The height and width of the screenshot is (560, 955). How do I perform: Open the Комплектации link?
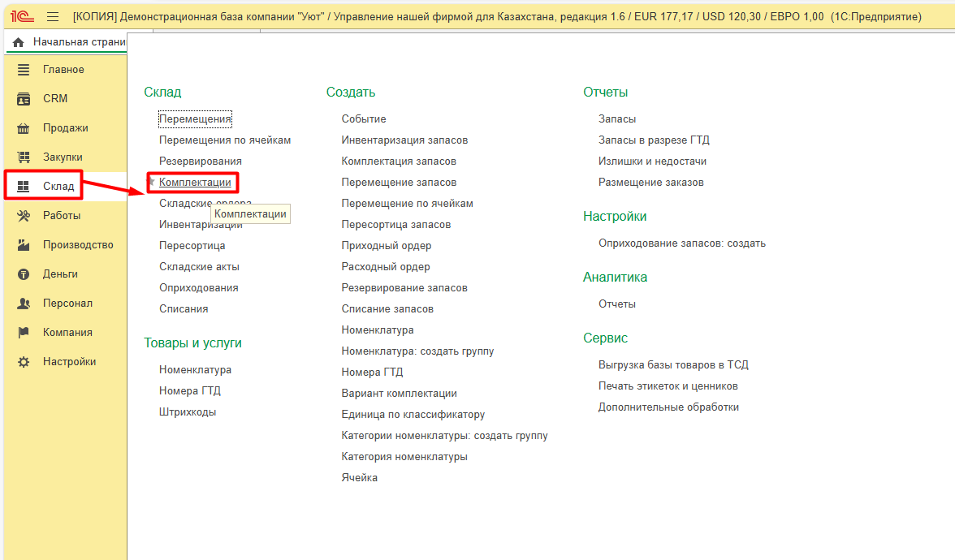click(195, 183)
